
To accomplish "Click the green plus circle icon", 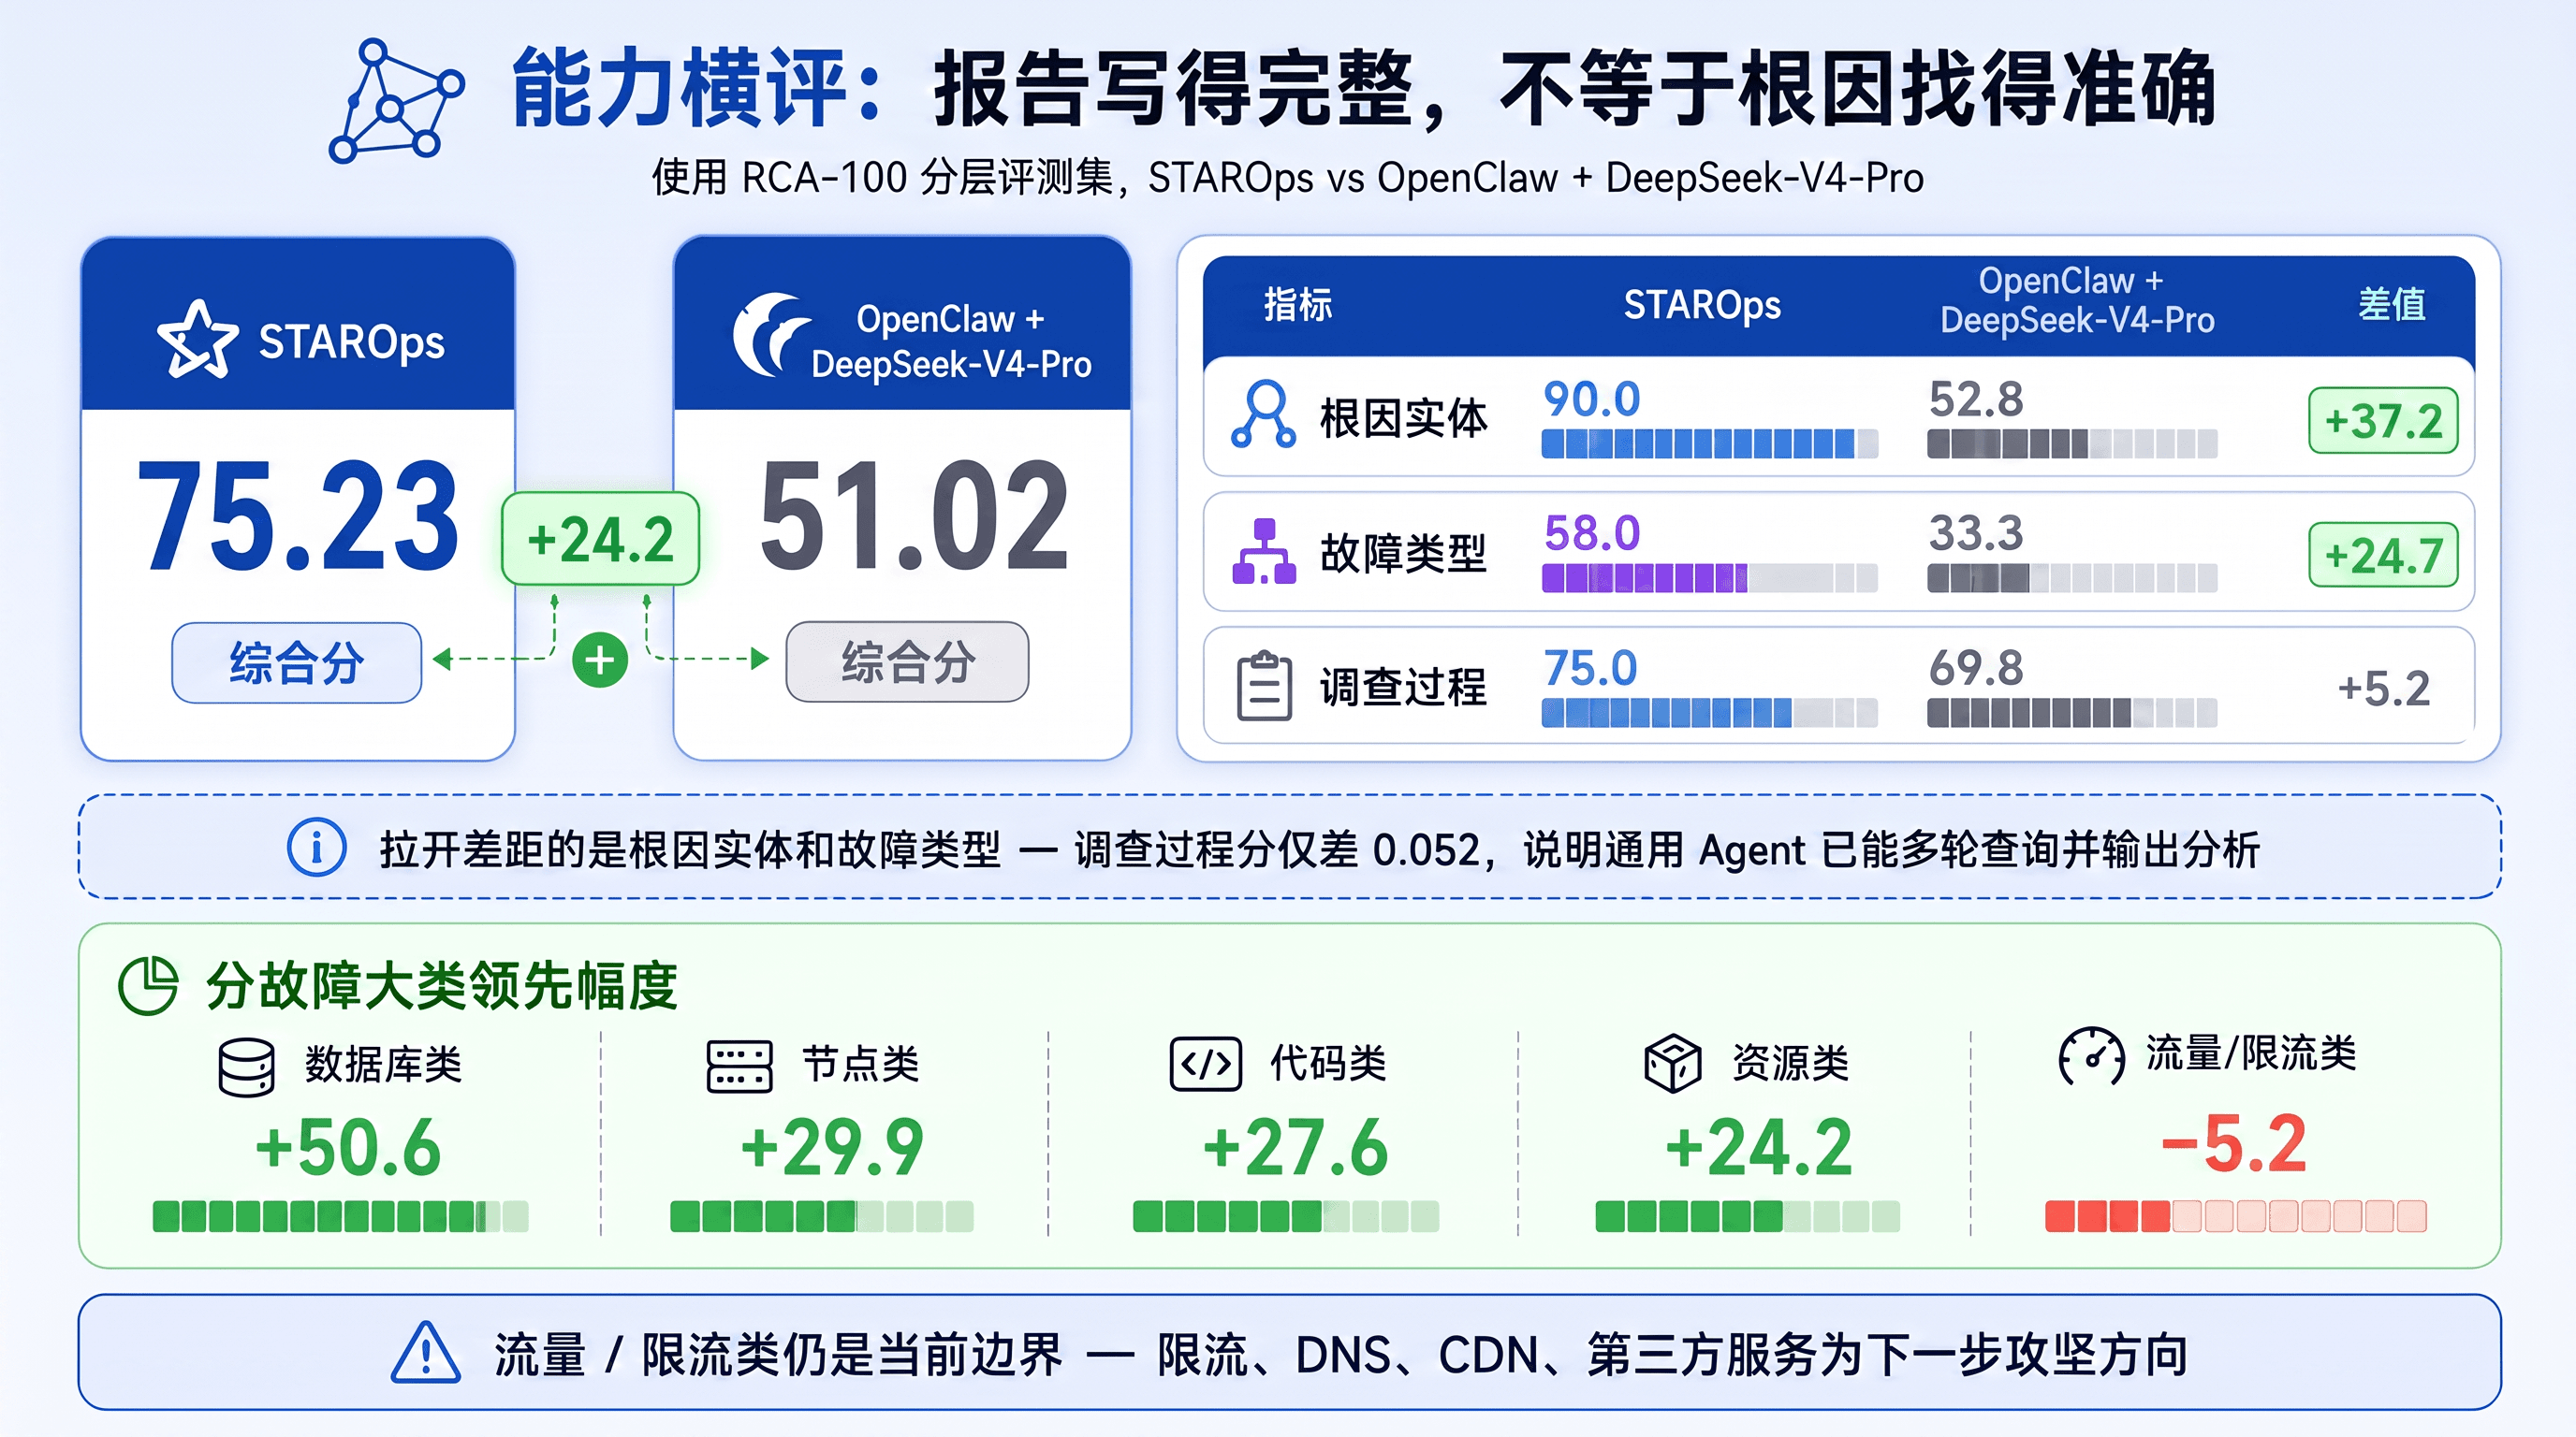I will (600, 660).
